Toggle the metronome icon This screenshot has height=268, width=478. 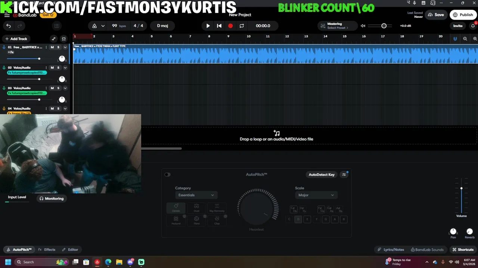(x=94, y=26)
